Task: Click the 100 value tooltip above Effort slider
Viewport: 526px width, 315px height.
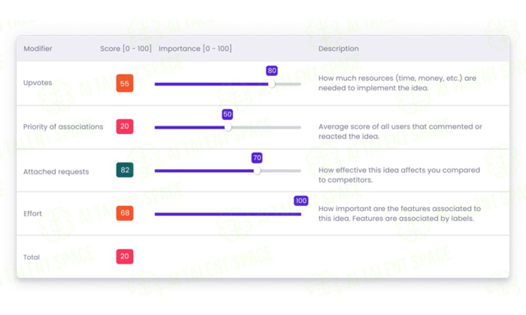Action: click(x=301, y=201)
